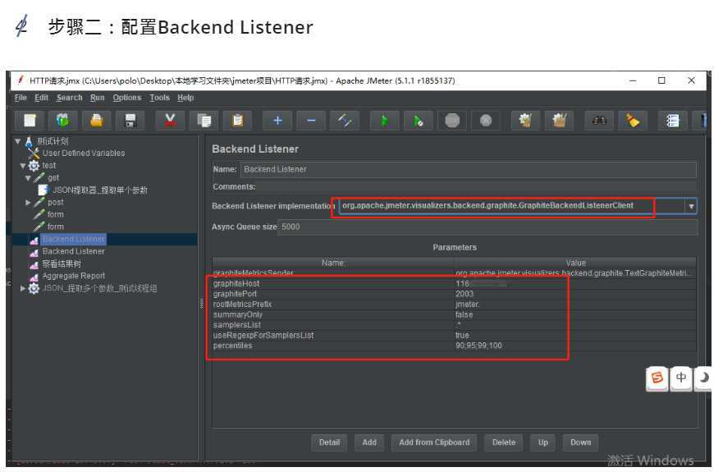Click the Open file folder icon

97,121
